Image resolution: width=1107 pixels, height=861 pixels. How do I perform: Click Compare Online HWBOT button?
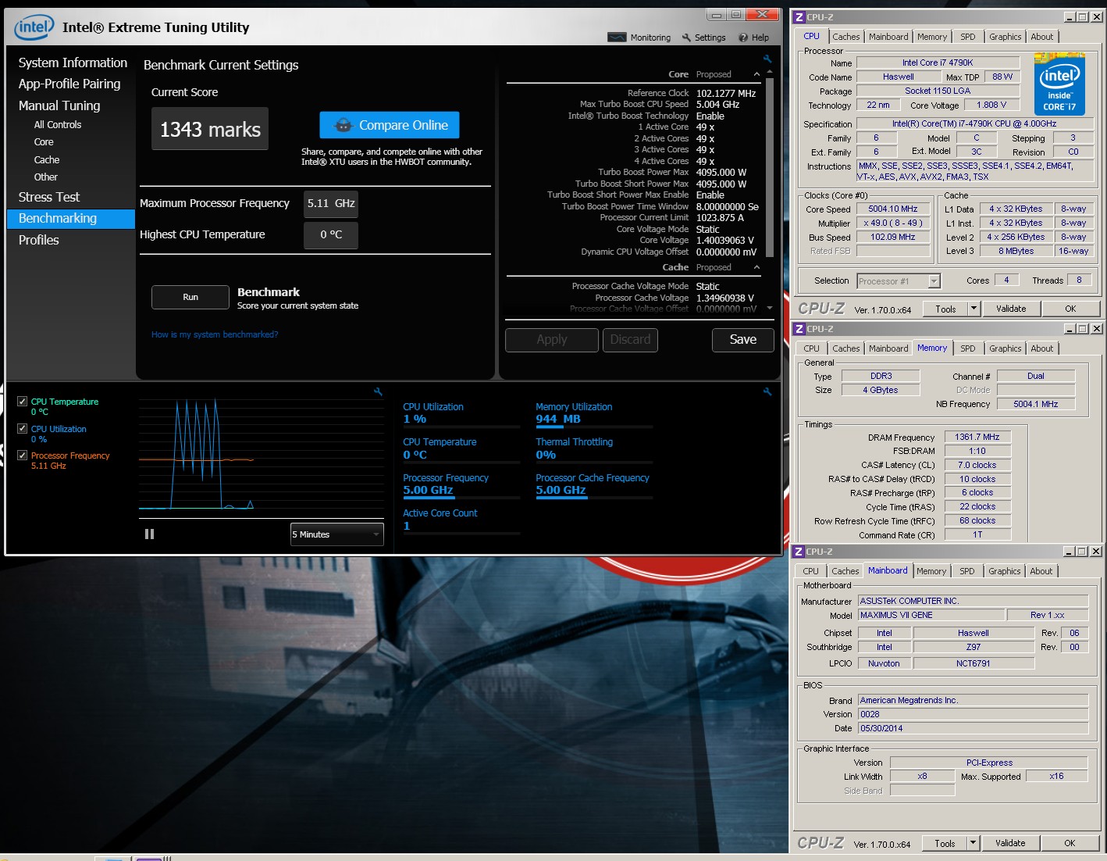pos(390,125)
